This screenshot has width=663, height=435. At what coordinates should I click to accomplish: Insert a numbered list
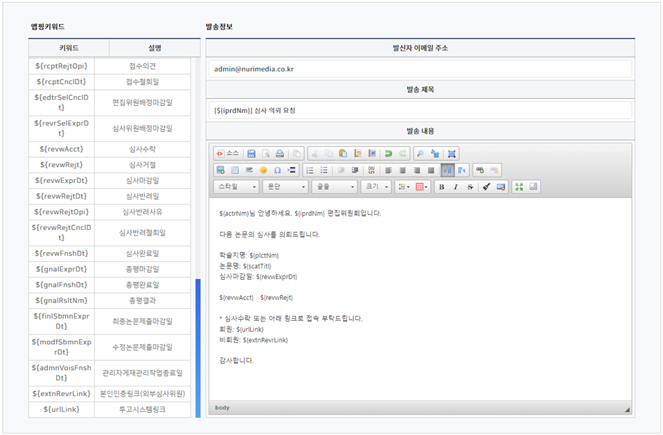310,170
